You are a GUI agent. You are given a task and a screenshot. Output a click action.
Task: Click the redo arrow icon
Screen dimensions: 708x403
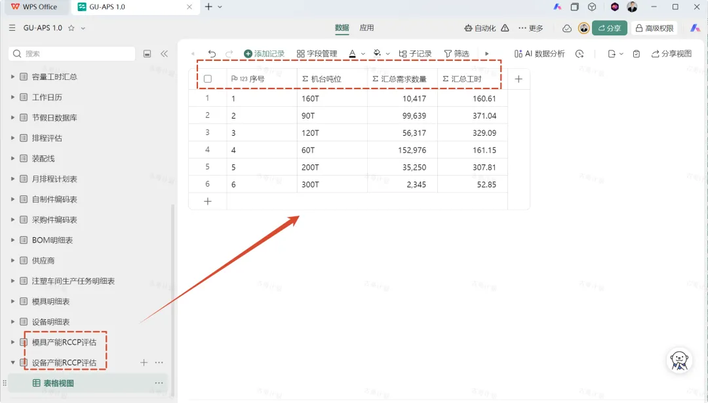(229, 54)
